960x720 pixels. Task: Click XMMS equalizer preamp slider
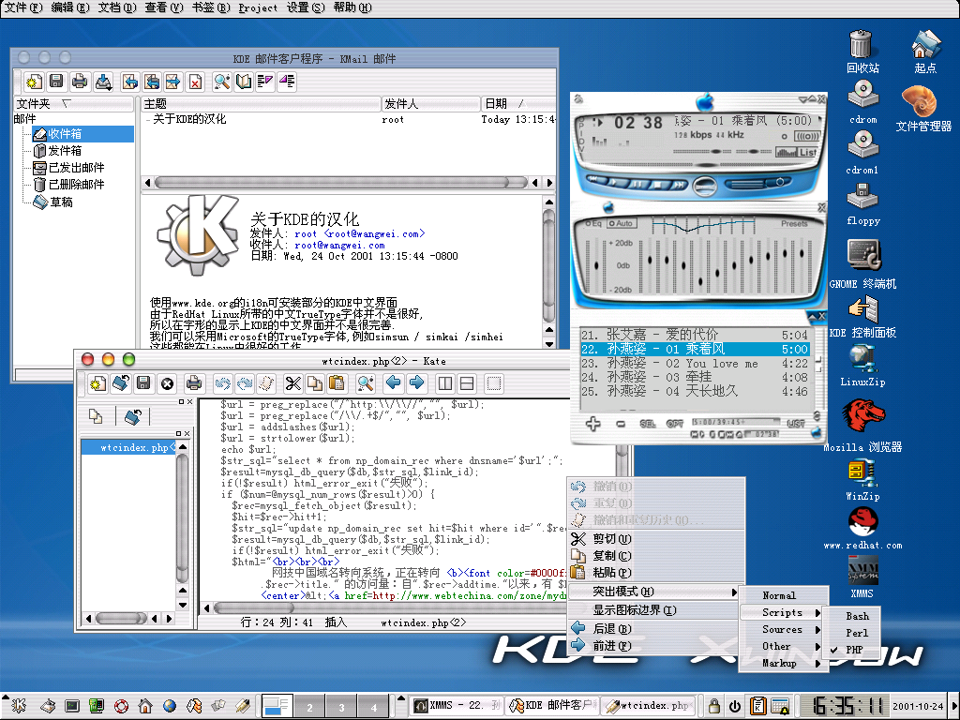click(x=596, y=265)
